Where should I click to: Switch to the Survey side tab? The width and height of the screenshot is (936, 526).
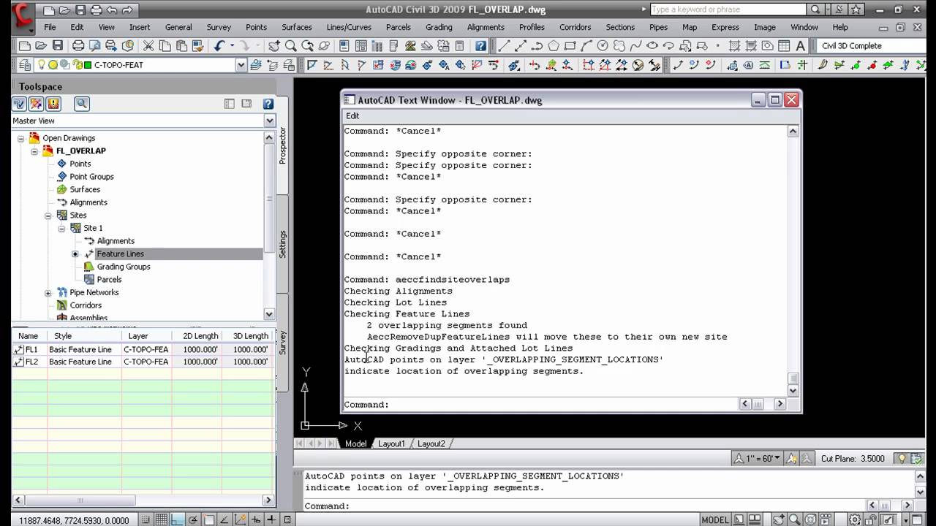pos(283,343)
